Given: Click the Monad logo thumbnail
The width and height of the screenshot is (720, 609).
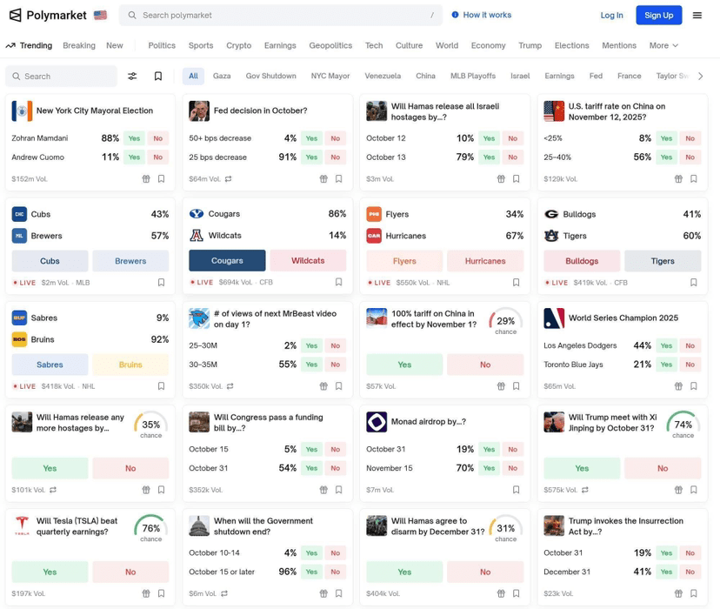Looking at the screenshot, I should click(377, 422).
